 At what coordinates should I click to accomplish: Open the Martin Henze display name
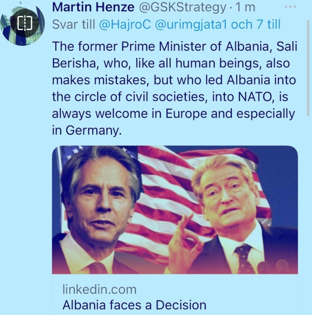[94, 8]
